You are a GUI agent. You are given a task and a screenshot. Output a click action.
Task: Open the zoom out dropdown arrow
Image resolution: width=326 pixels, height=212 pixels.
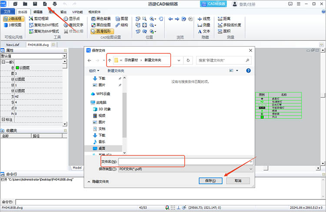[x=155, y=25]
